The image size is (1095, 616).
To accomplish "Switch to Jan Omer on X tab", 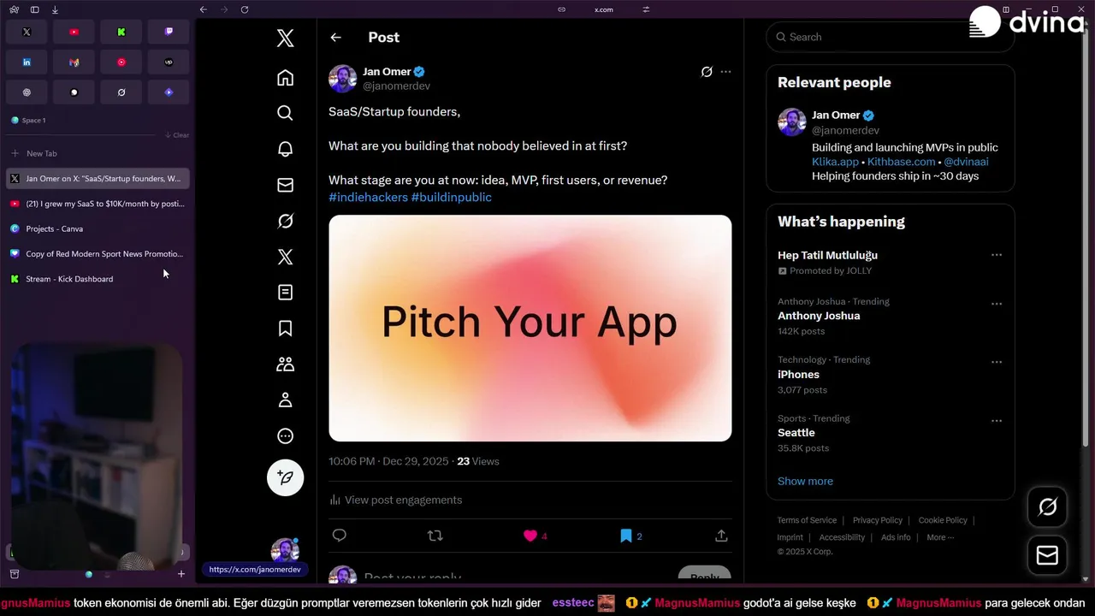I will [x=98, y=179].
